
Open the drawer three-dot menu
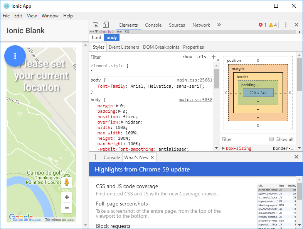point(95,157)
